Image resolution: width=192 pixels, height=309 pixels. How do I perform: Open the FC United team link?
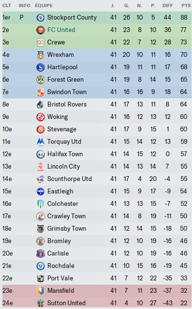pos(61,30)
